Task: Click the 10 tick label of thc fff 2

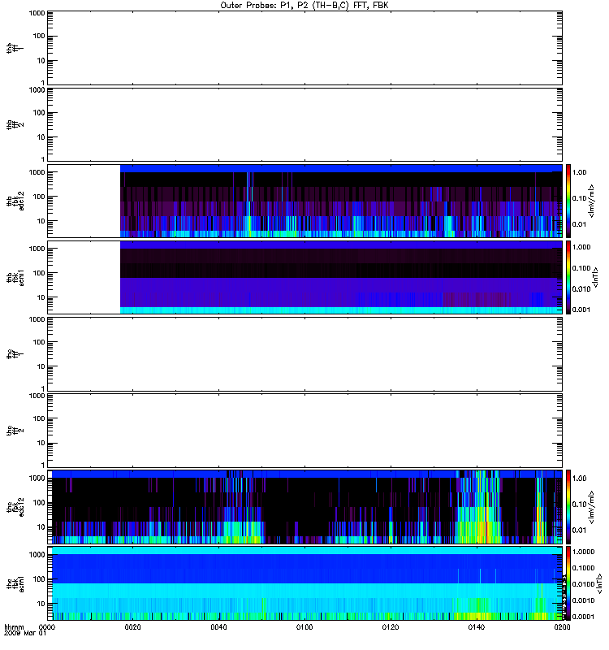Action: pyautogui.click(x=41, y=443)
